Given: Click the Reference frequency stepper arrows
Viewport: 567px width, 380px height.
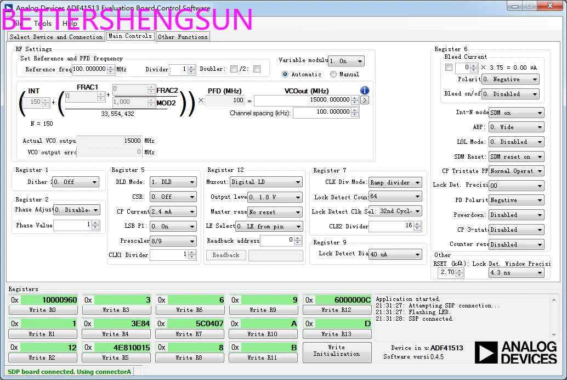Looking at the screenshot, I should 111,69.
